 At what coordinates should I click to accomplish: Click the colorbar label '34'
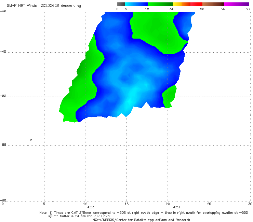pos(171,9)
